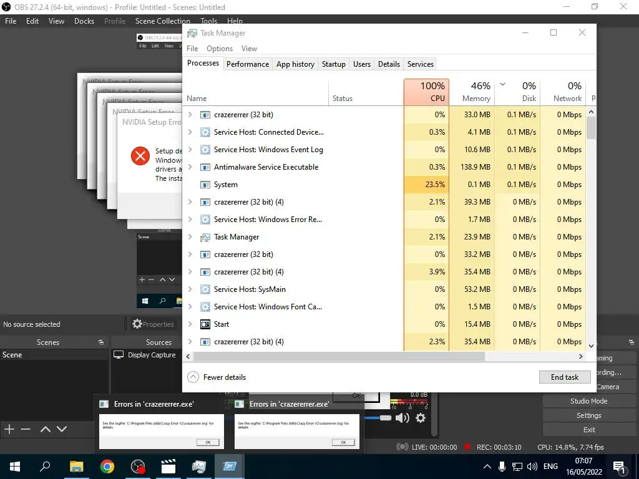
Task: Open audio mixer gear settings
Action: [x=421, y=418]
